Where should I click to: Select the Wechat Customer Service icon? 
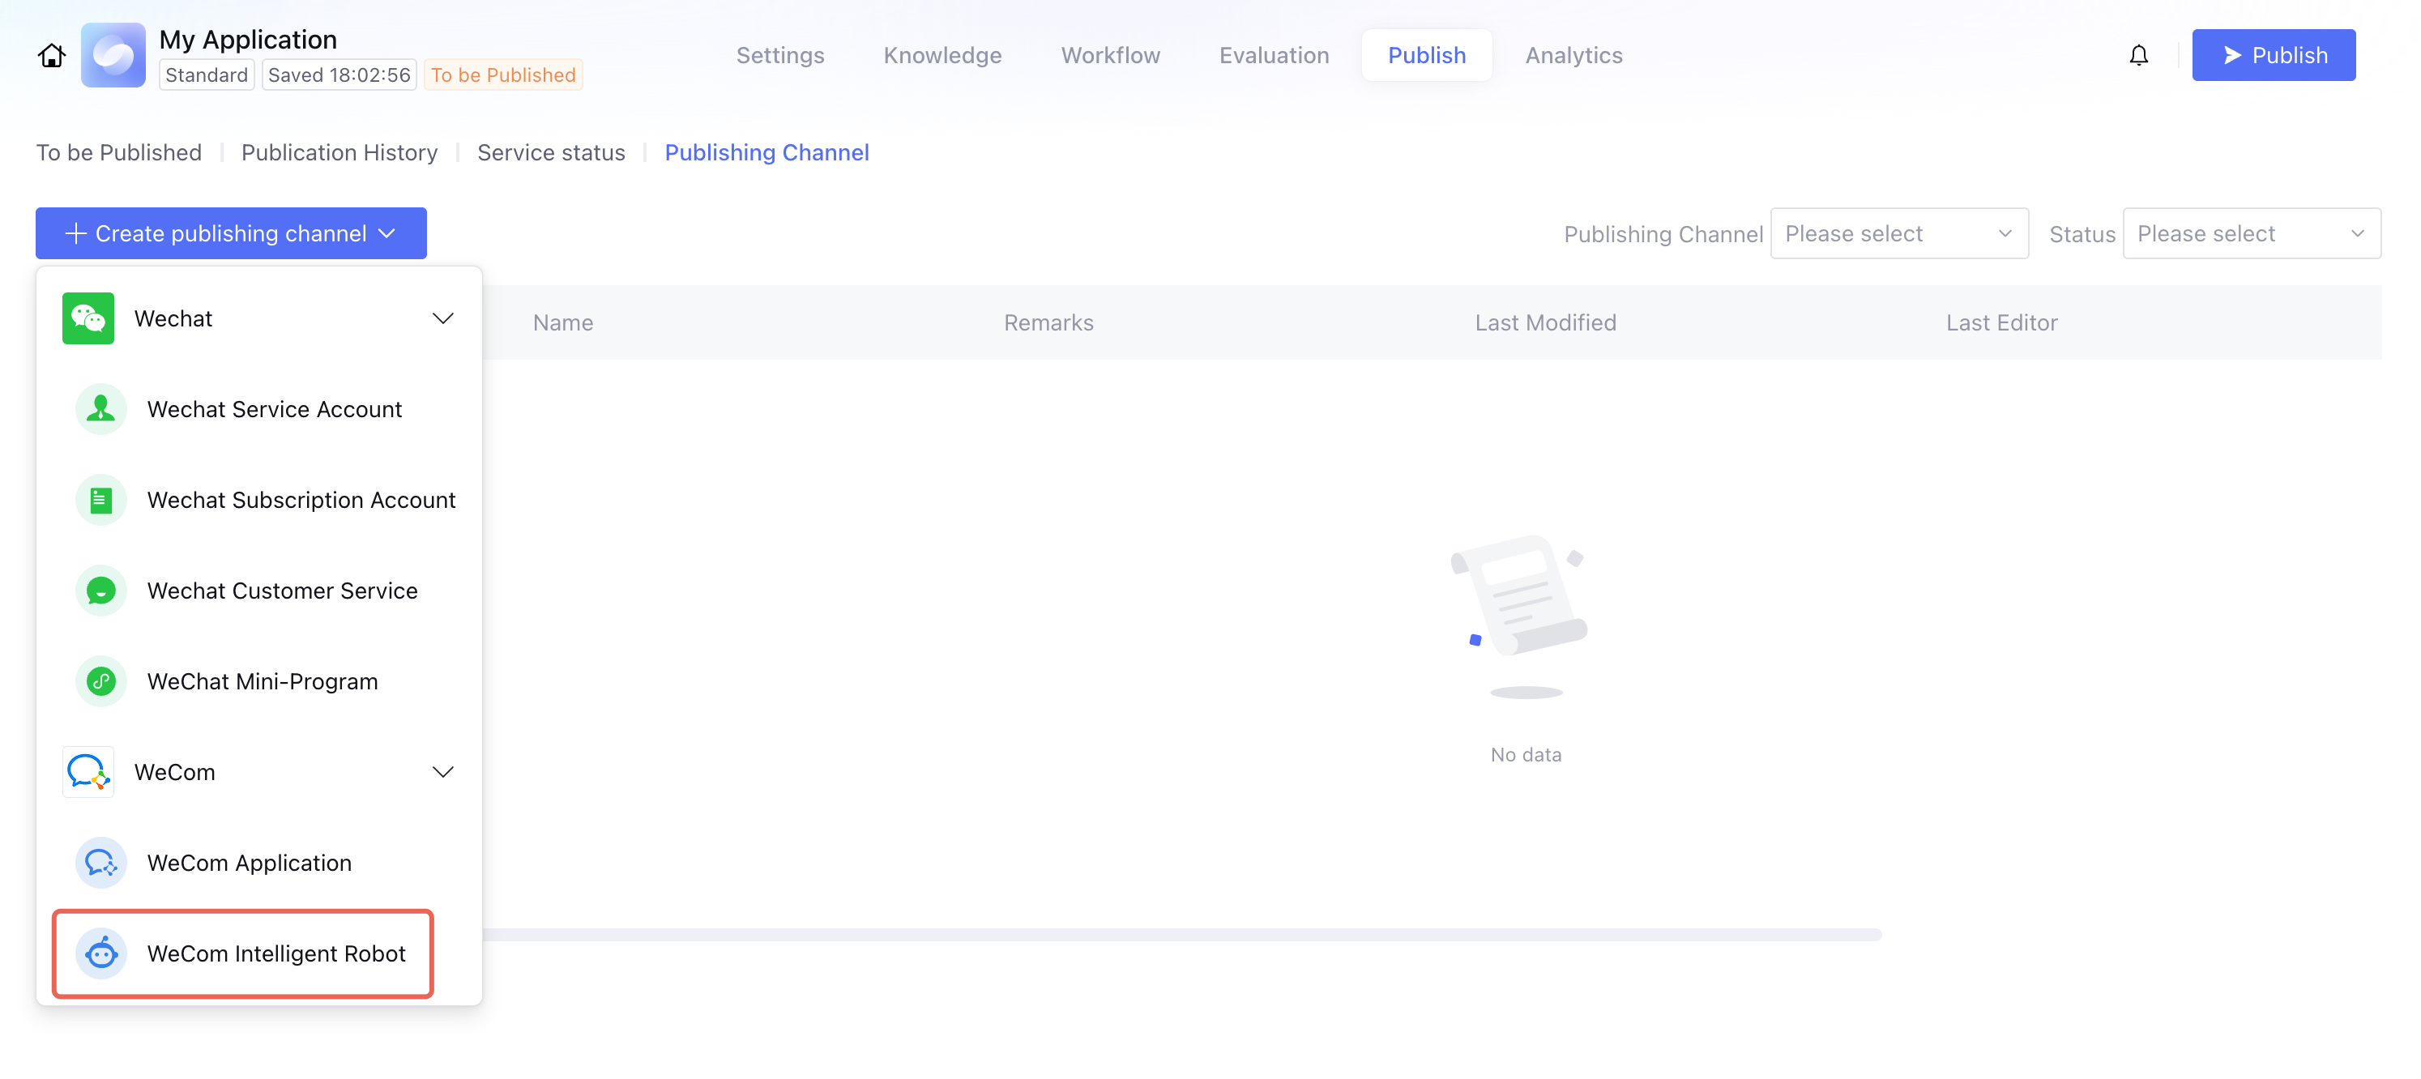(100, 591)
